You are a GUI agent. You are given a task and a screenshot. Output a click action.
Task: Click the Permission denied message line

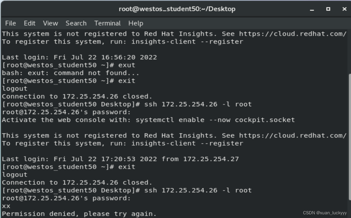point(79,214)
